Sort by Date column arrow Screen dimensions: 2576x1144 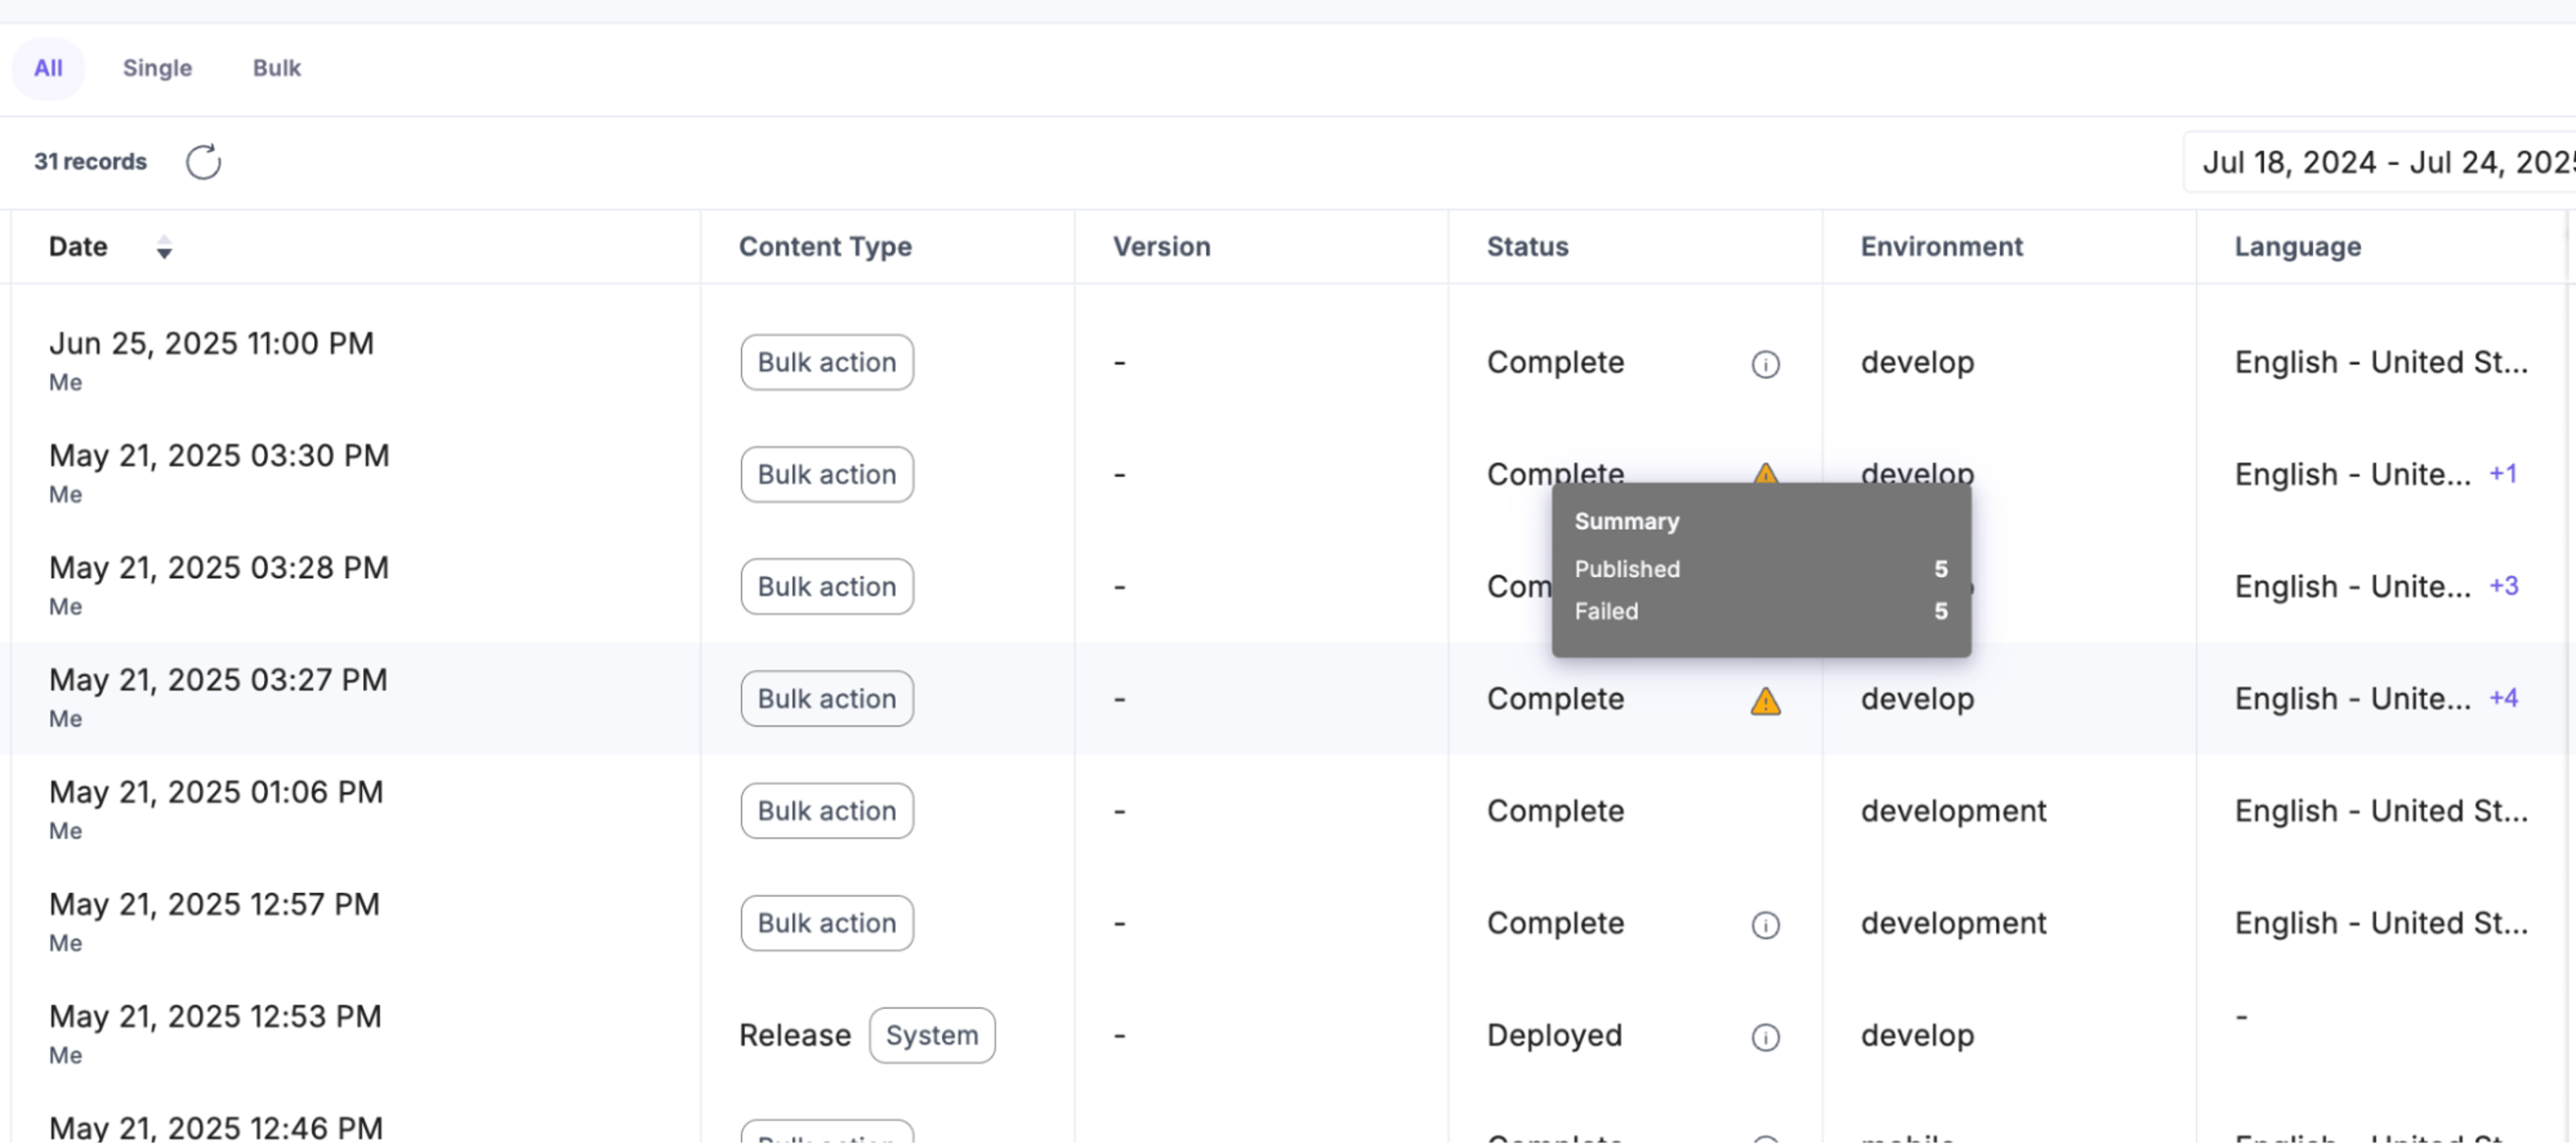[164, 247]
